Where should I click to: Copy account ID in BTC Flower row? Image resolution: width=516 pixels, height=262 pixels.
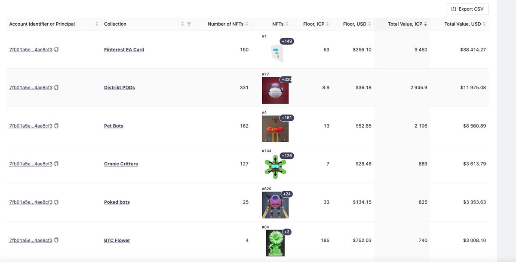point(56,240)
